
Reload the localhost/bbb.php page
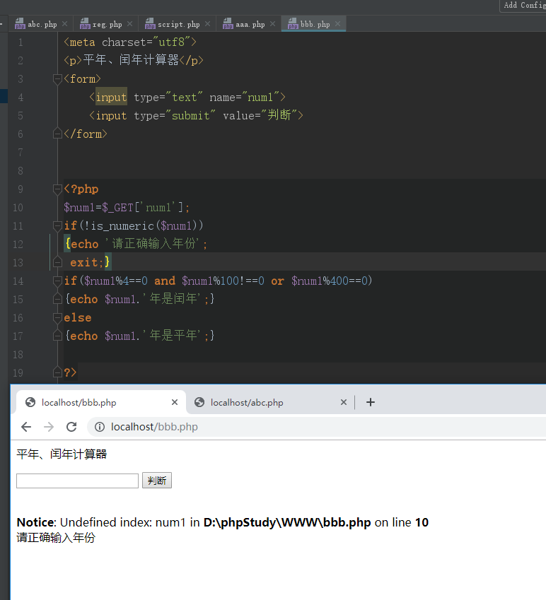pyautogui.click(x=71, y=427)
